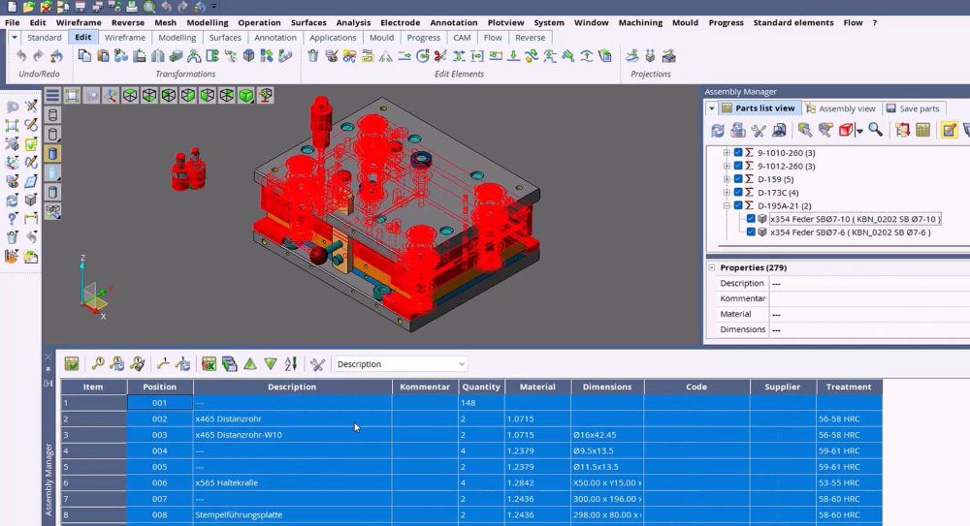
Task: Uncheck the D-159 (5) checkbox
Action: click(738, 179)
